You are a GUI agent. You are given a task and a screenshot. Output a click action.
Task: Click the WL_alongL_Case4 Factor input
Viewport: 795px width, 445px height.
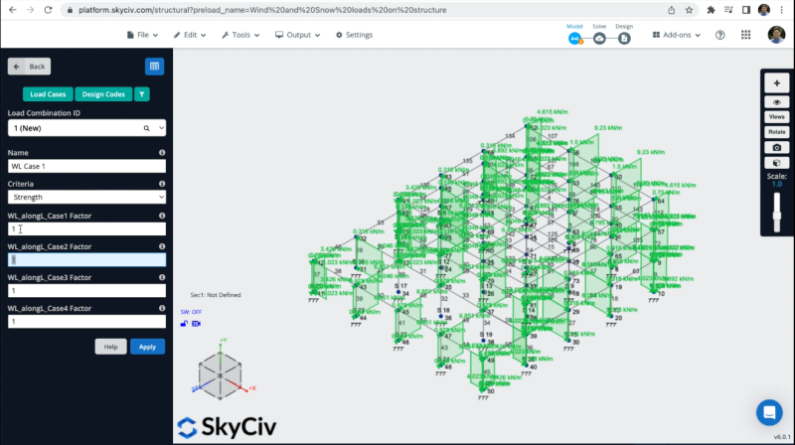tap(86, 321)
